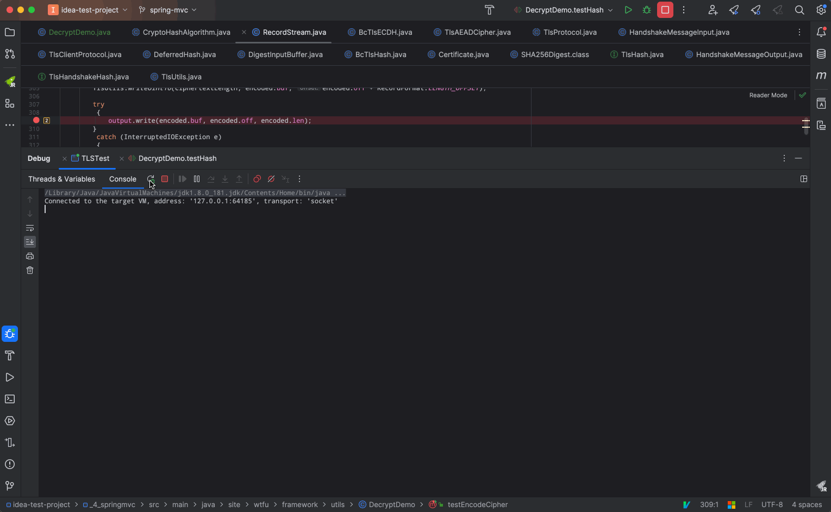Click DecryptDemo in the breadcrumb bar

(391, 504)
